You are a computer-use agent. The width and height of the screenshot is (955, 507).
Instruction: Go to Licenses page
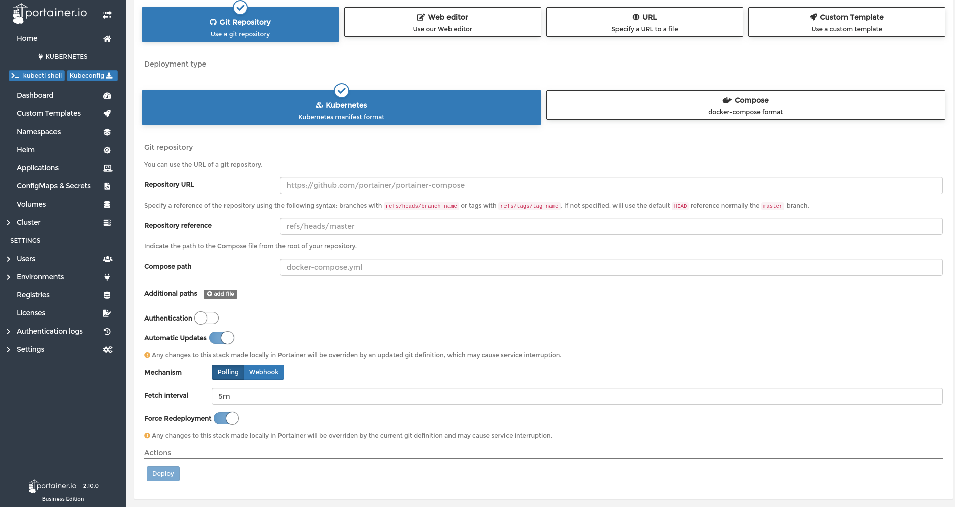point(31,313)
